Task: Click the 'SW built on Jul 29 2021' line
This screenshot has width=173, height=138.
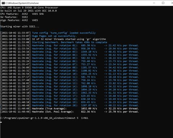Action: pyautogui.click(x=28, y=11)
